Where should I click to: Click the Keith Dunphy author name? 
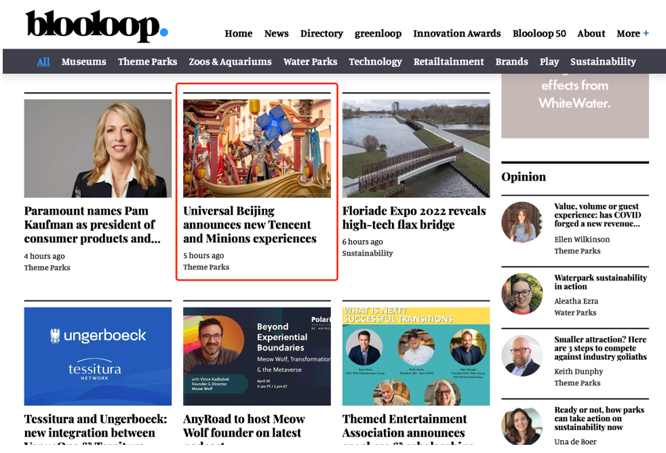[579, 372]
